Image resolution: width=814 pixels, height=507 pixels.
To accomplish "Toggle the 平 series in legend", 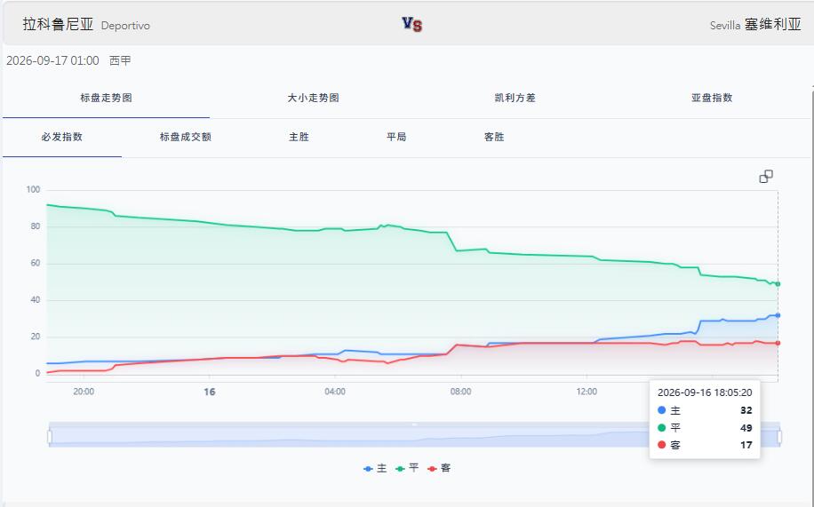I will (x=407, y=468).
